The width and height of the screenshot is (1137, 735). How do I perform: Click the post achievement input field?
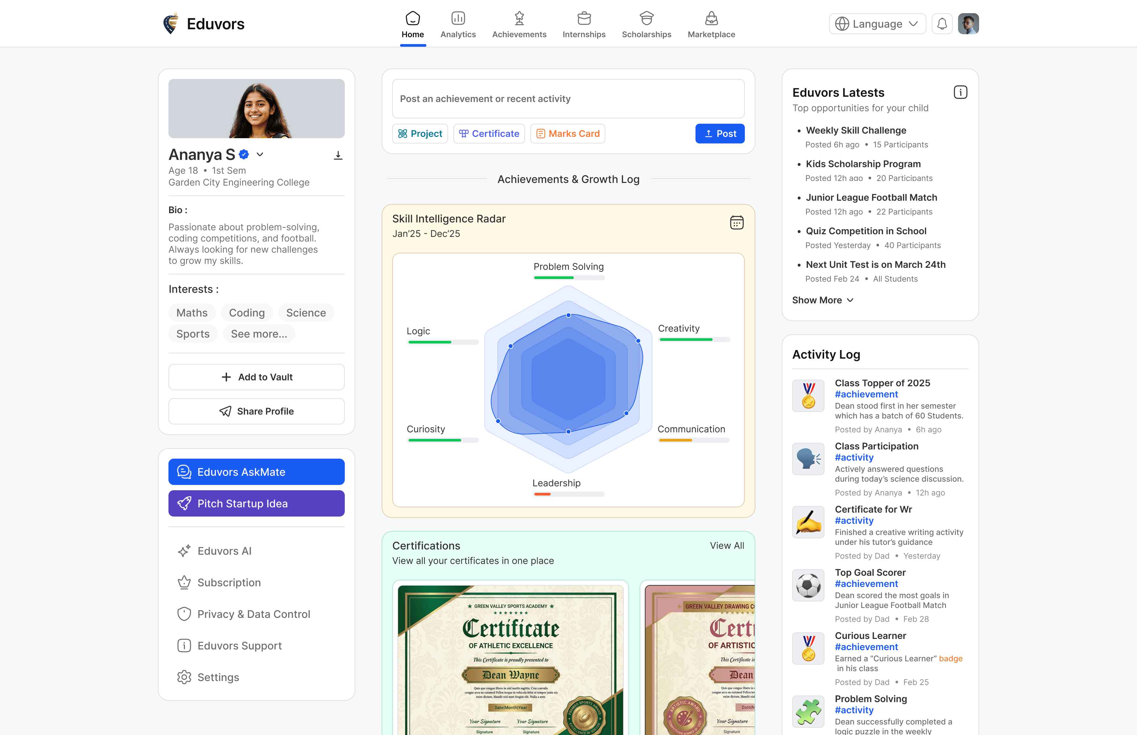pyautogui.click(x=568, y=99)
